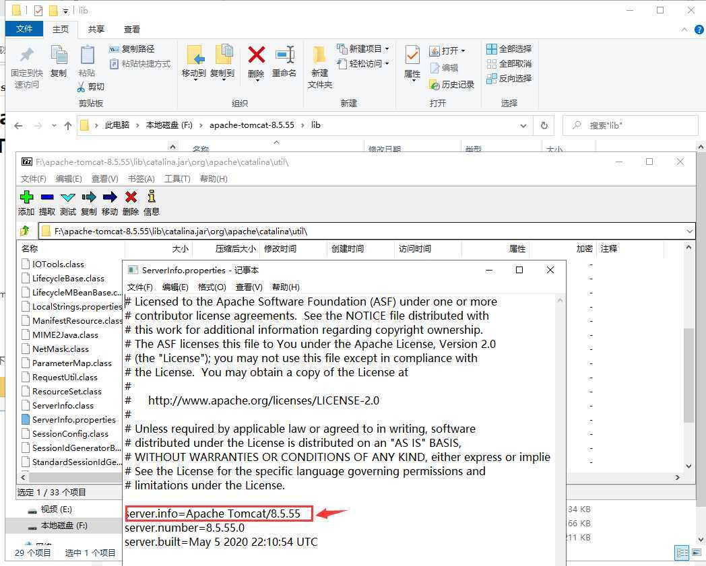
Task: Click the 7-Zip Copy (复制) arrow icon
Action: coord(89,197)
